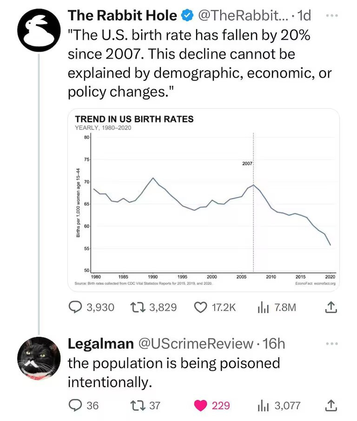Like The Rabbit Hole post

click(x=201, y=308)
